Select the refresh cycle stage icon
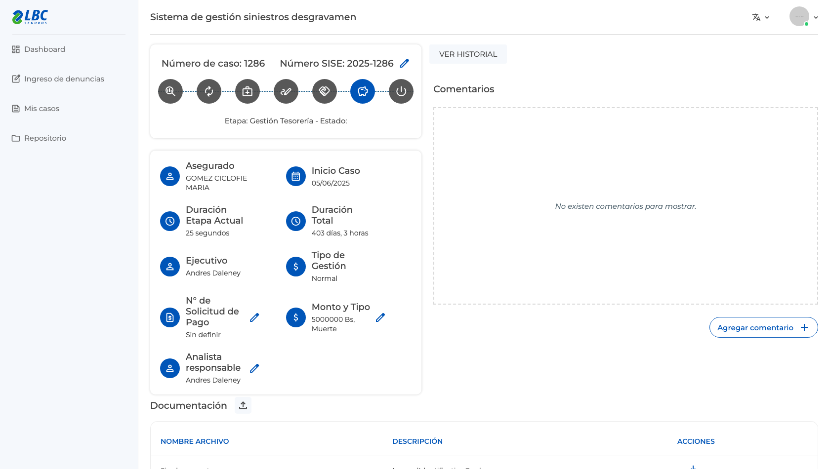This screenshot has height=469, width=830. pos(209,91)
